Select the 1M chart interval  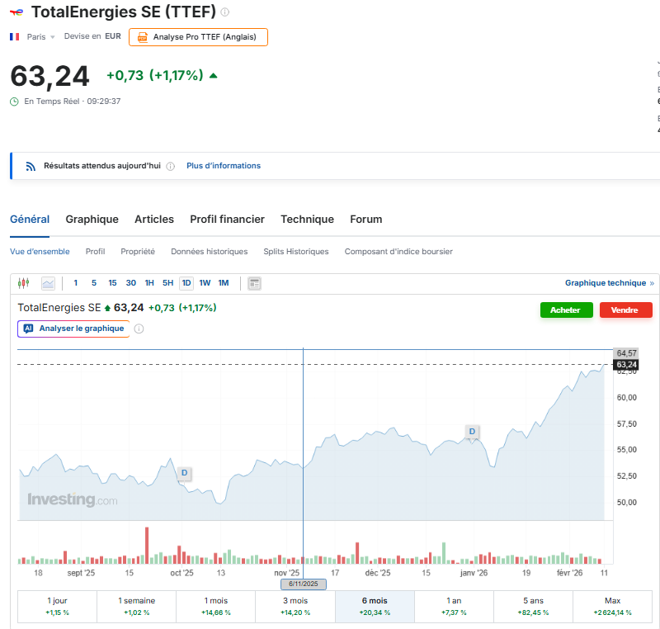tap(224, 283)
